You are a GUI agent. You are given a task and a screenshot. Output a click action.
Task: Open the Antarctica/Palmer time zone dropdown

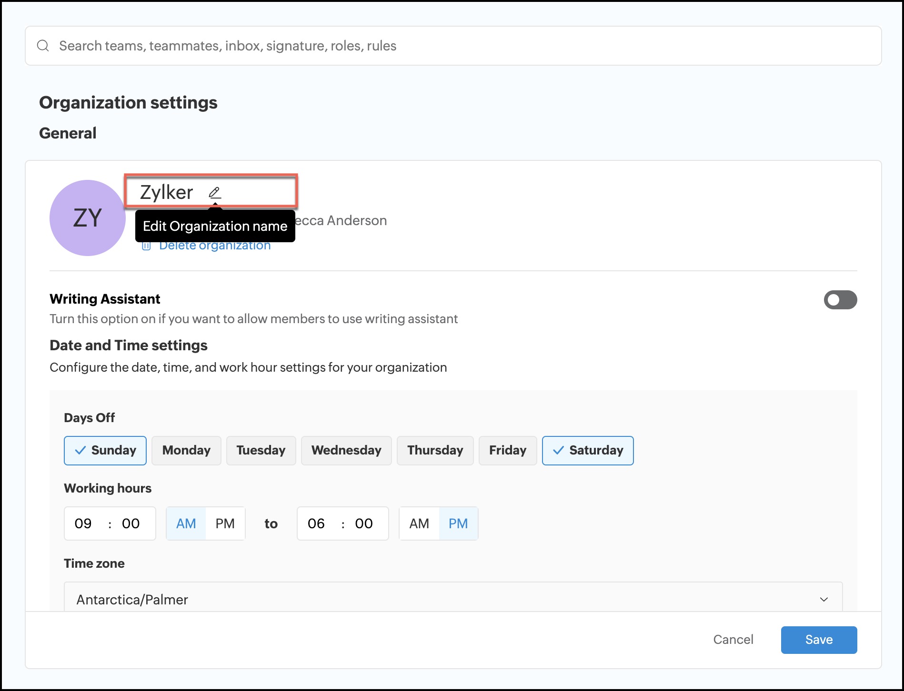[453, 597]
